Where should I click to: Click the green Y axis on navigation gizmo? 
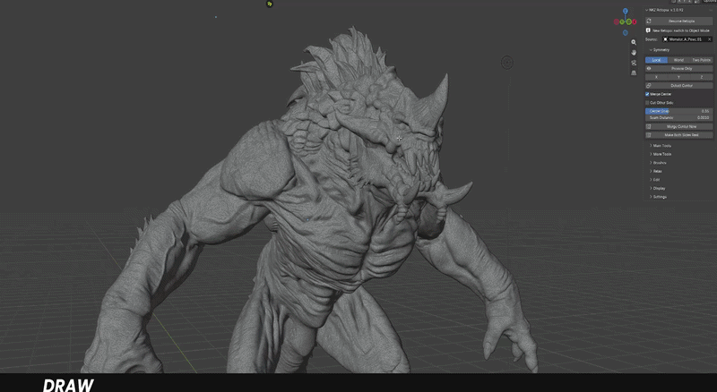coord(629,21)
